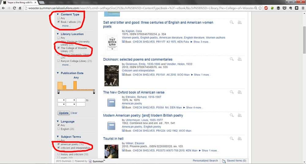
Task: Save The New Oxford book to folder
Action: coord(240,92)
